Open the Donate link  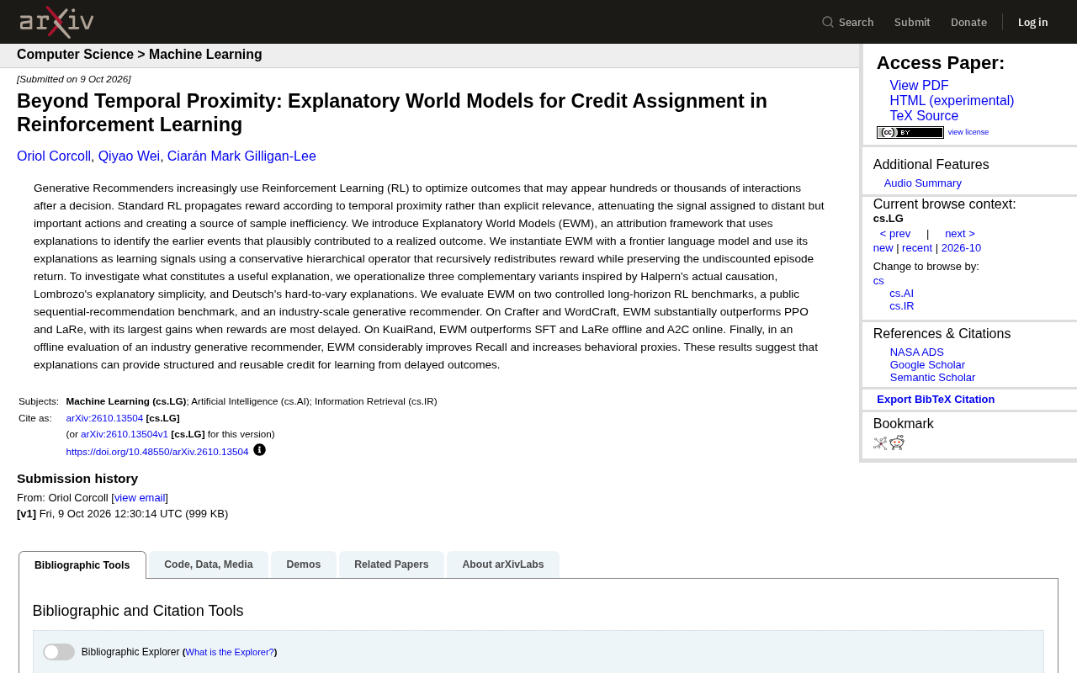(968, 22)
